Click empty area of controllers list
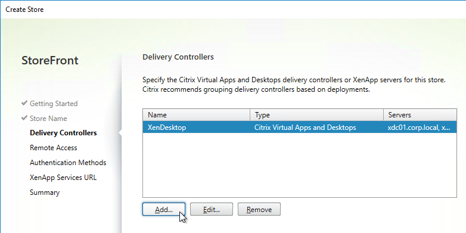The image size is (466, 233). click(x=300, y=165)
